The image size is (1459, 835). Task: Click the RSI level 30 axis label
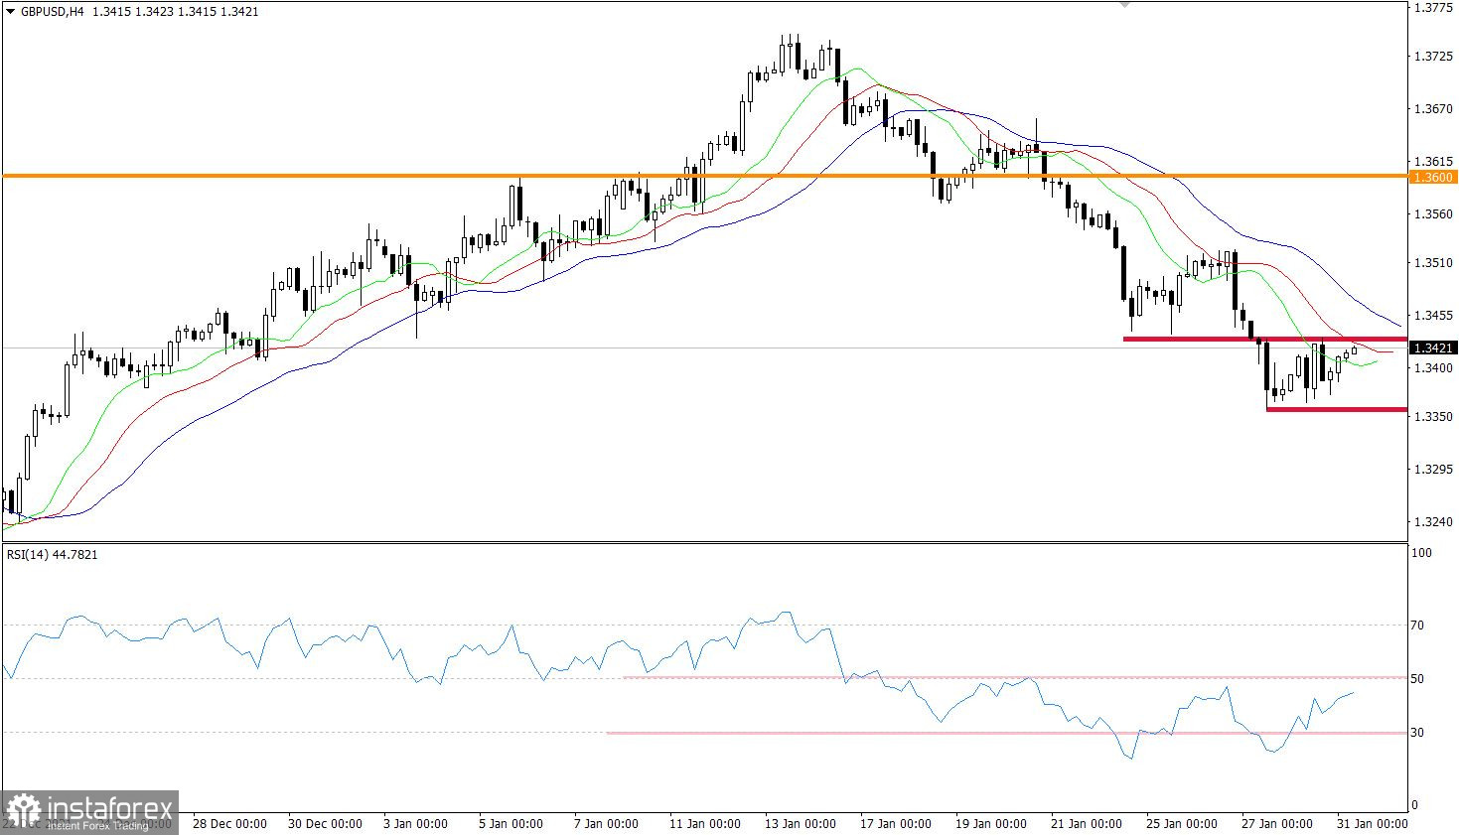pos(1417,733)
